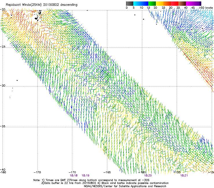Click the '>50 knots' legend label
The height and width of the screenshot is (188, 214).
tap(206, 8)
